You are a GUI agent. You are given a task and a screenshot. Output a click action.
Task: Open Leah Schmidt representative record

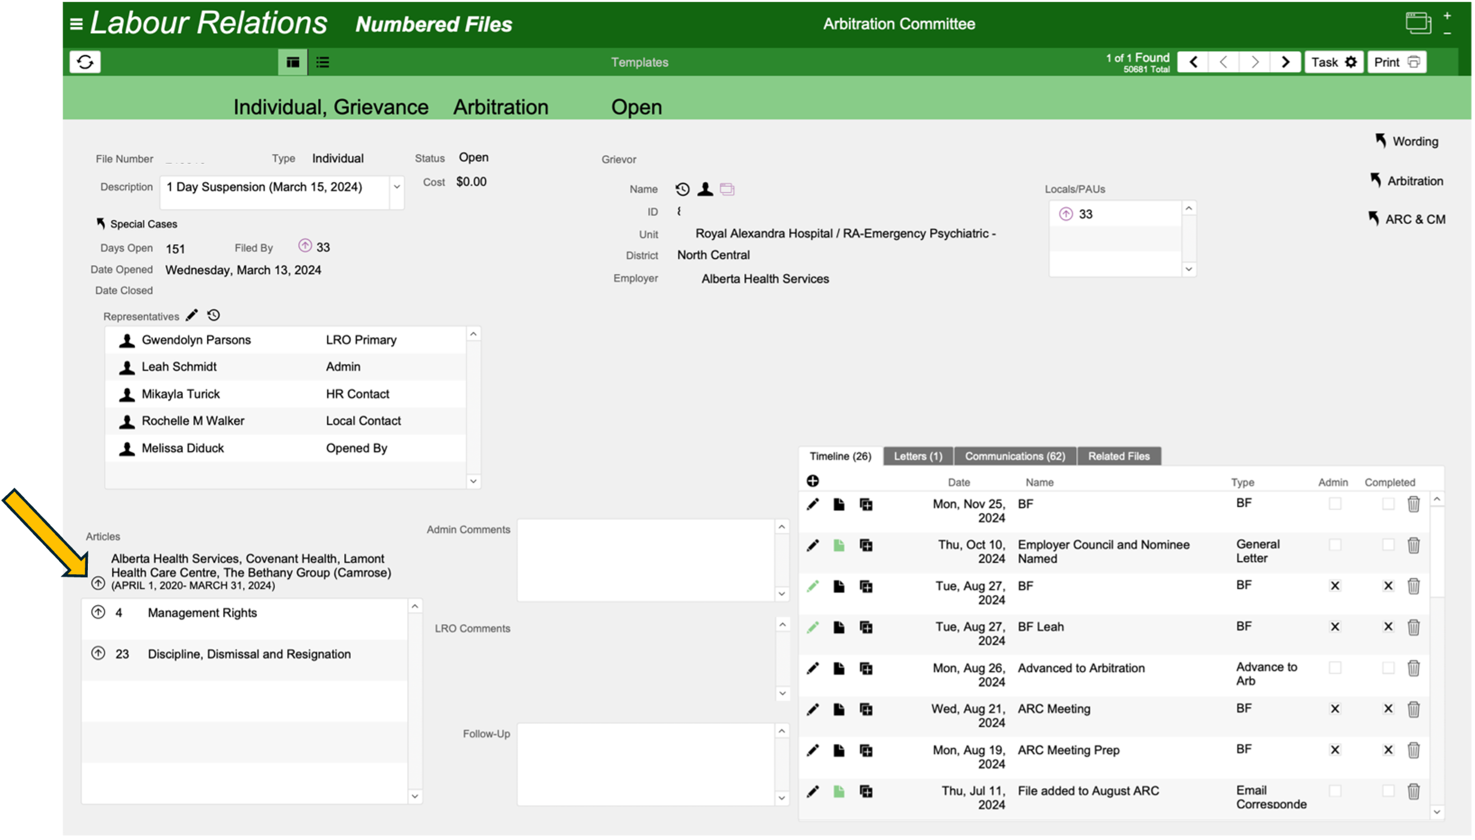pyautogui.click(x=126, y=367)
